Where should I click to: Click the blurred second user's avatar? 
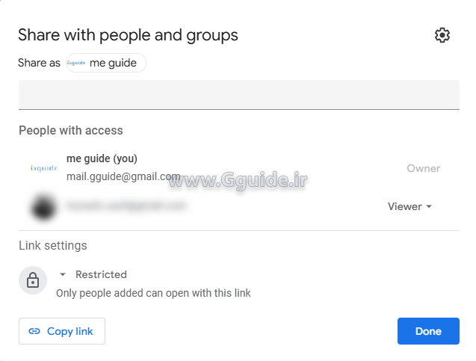coord(43,206)
